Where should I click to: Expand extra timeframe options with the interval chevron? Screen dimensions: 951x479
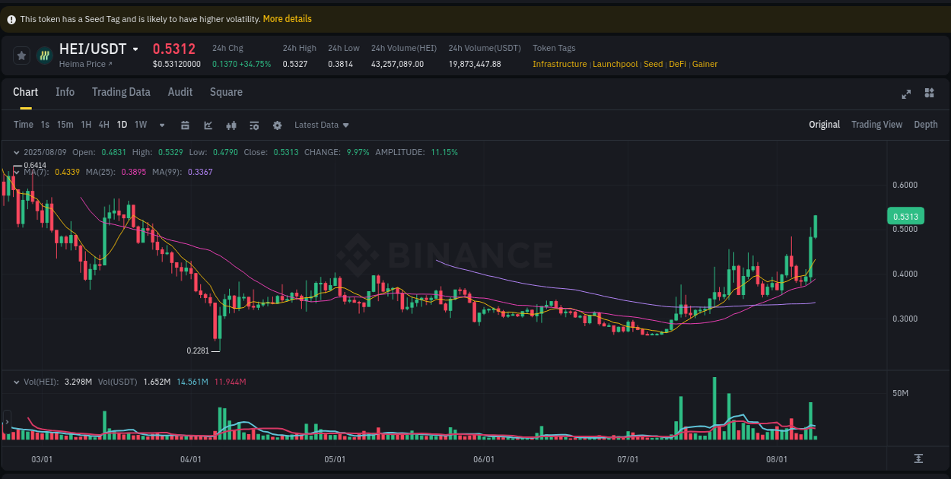(x=161, y=125)
